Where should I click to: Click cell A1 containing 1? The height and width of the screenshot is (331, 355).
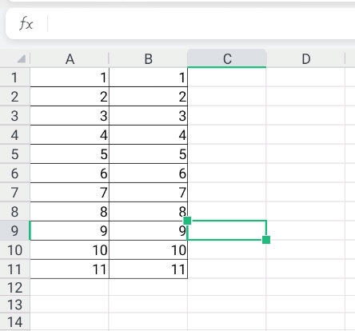pyautogui.click(x=70, y=78)
